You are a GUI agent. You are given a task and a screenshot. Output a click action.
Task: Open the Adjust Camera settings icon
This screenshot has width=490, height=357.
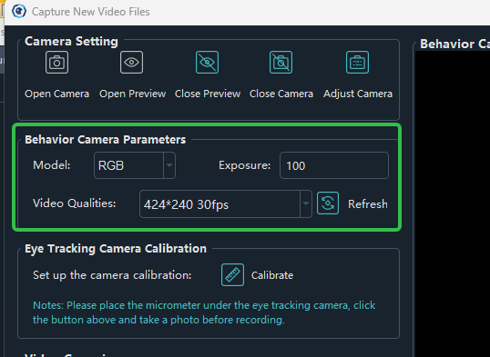click(x=358, y=63)
